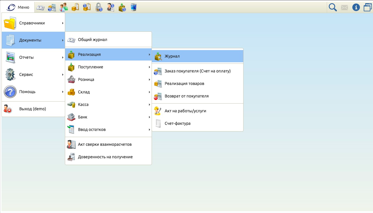Expand the Касса submenu arrow
The image size is (373, 213).
click(x=150, y=104)
